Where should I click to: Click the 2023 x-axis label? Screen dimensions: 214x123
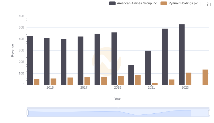(x=185, y=88)
